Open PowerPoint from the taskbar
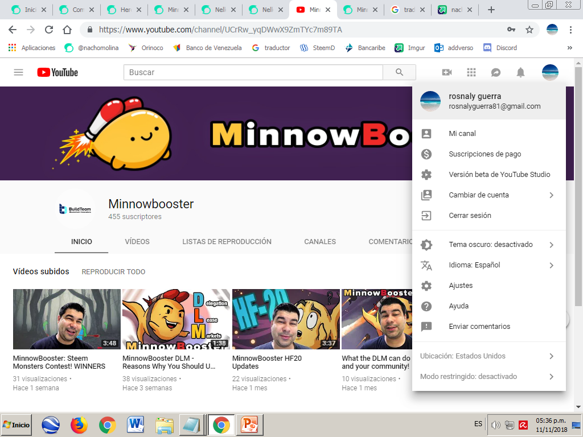Image resolution: width=583 pixels, height=437 pixels. click(x=250, y=425)
